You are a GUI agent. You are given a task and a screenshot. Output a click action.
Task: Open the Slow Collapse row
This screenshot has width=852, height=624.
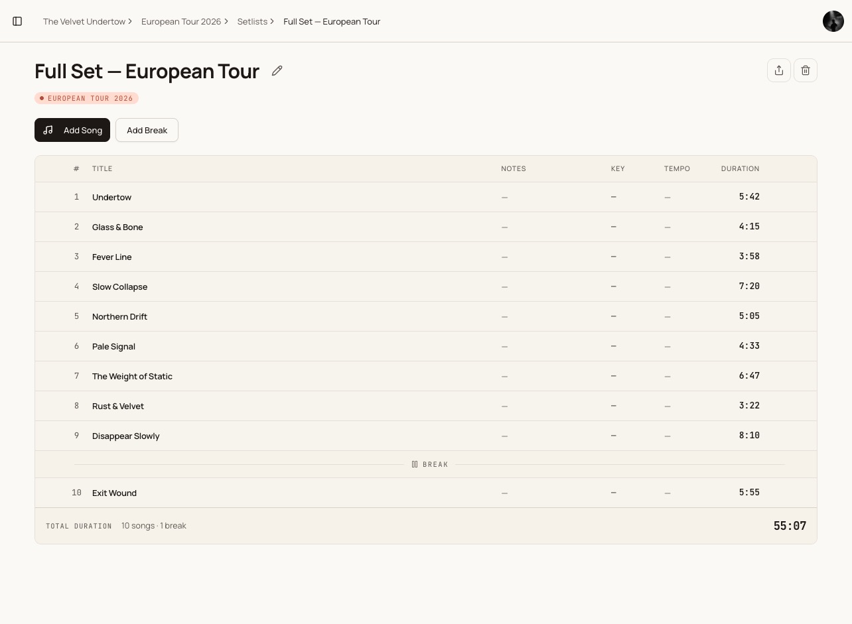[x=426, y=286]
